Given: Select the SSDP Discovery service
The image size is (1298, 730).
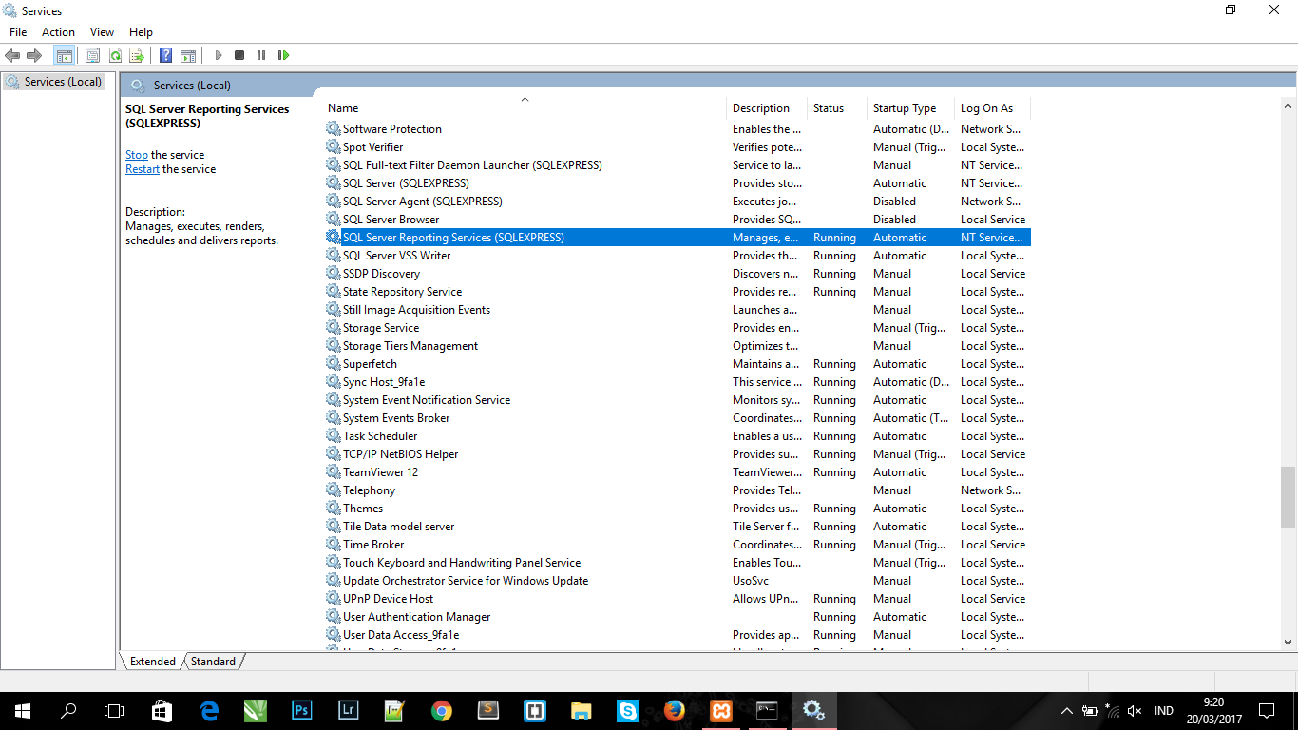Looking at the screenshot, I should [677, 274].
